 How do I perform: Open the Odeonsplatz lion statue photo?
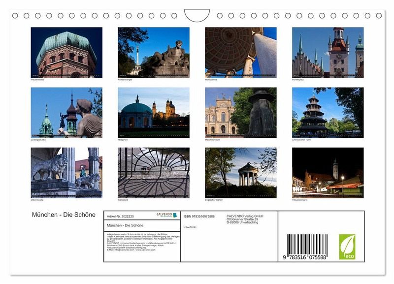point(66,172)
